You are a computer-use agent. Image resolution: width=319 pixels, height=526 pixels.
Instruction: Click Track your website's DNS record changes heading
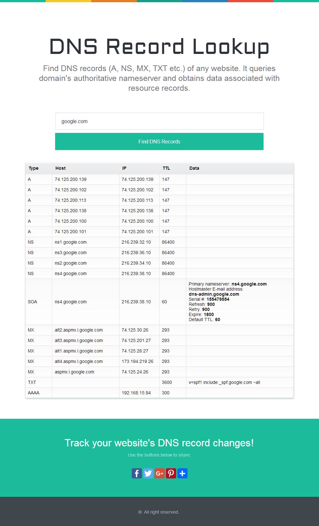pos(159,443)
